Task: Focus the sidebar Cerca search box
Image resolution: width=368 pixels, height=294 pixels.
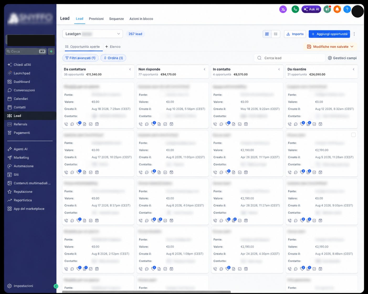Action: (x=26, y=51)
